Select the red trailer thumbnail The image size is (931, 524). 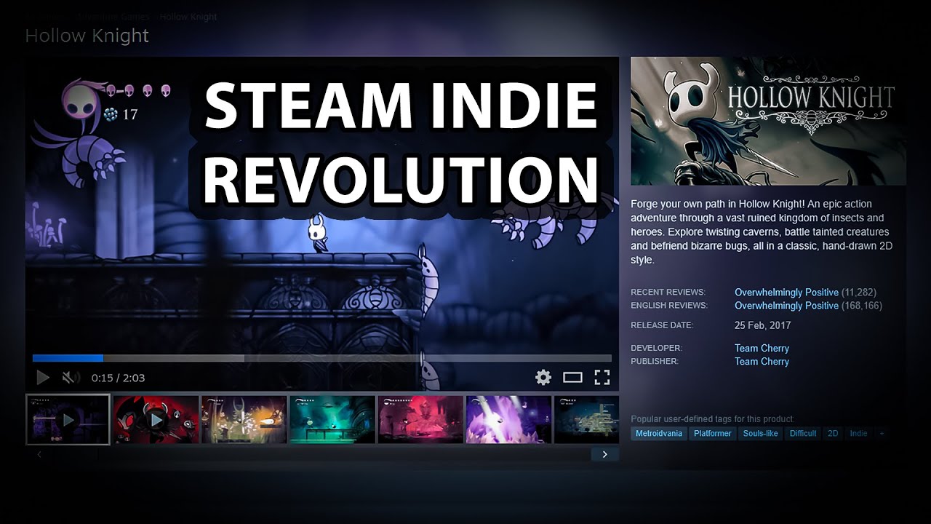point(156,419)
